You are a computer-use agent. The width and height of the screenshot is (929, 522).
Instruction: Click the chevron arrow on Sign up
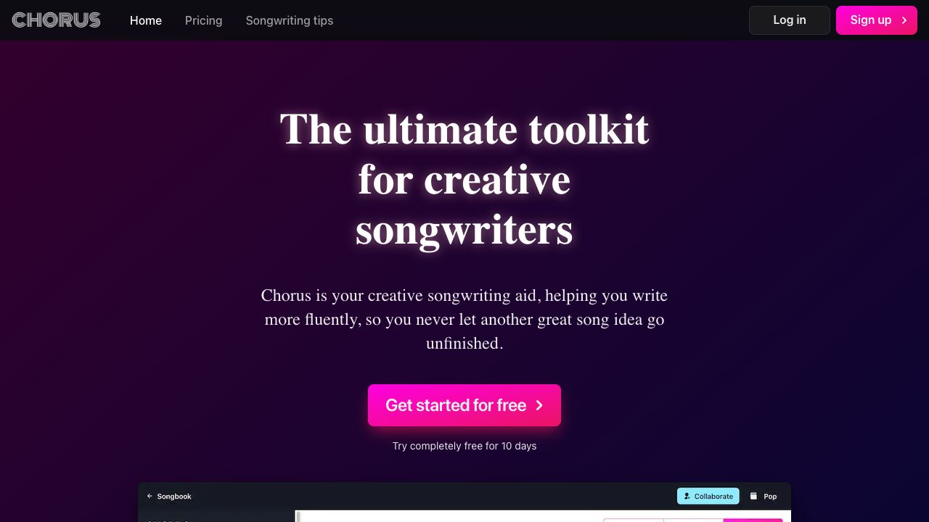coord(904,20)
